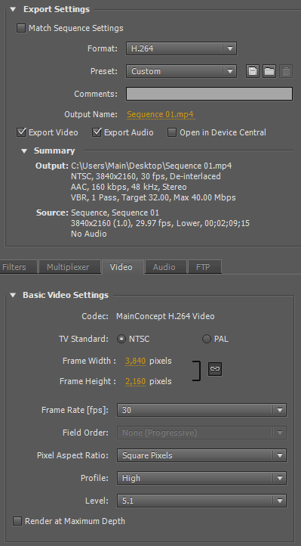Enable Match Sequence Settings checkbox
301x546 pixels.
[x=21, y=28]
